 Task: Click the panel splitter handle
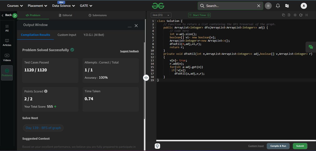pyautogui.click(x=146, y=78)
